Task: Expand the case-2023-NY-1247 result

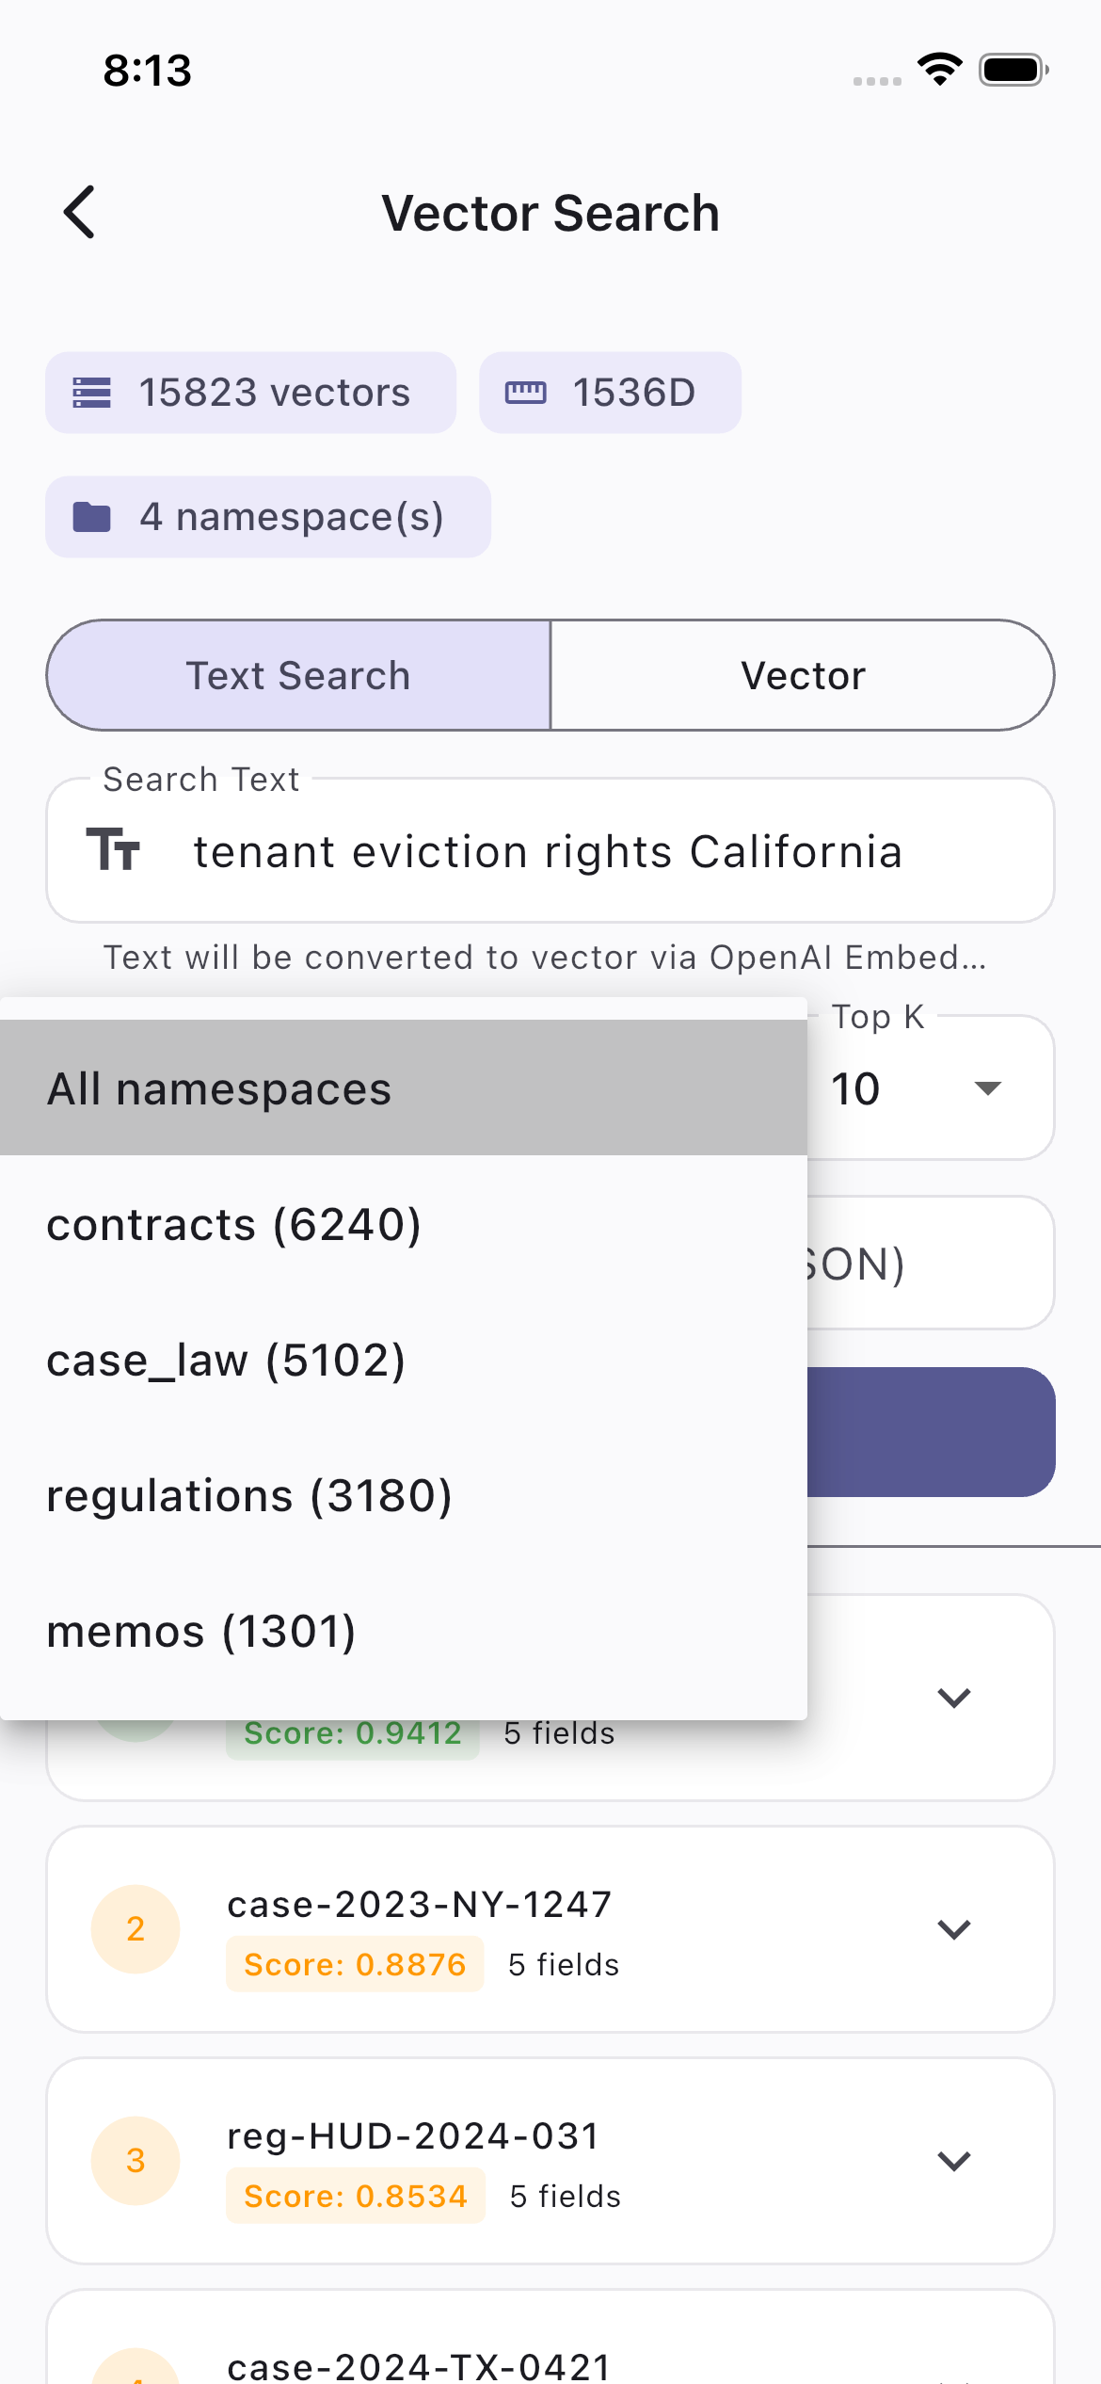Action: click(954, 1929)
